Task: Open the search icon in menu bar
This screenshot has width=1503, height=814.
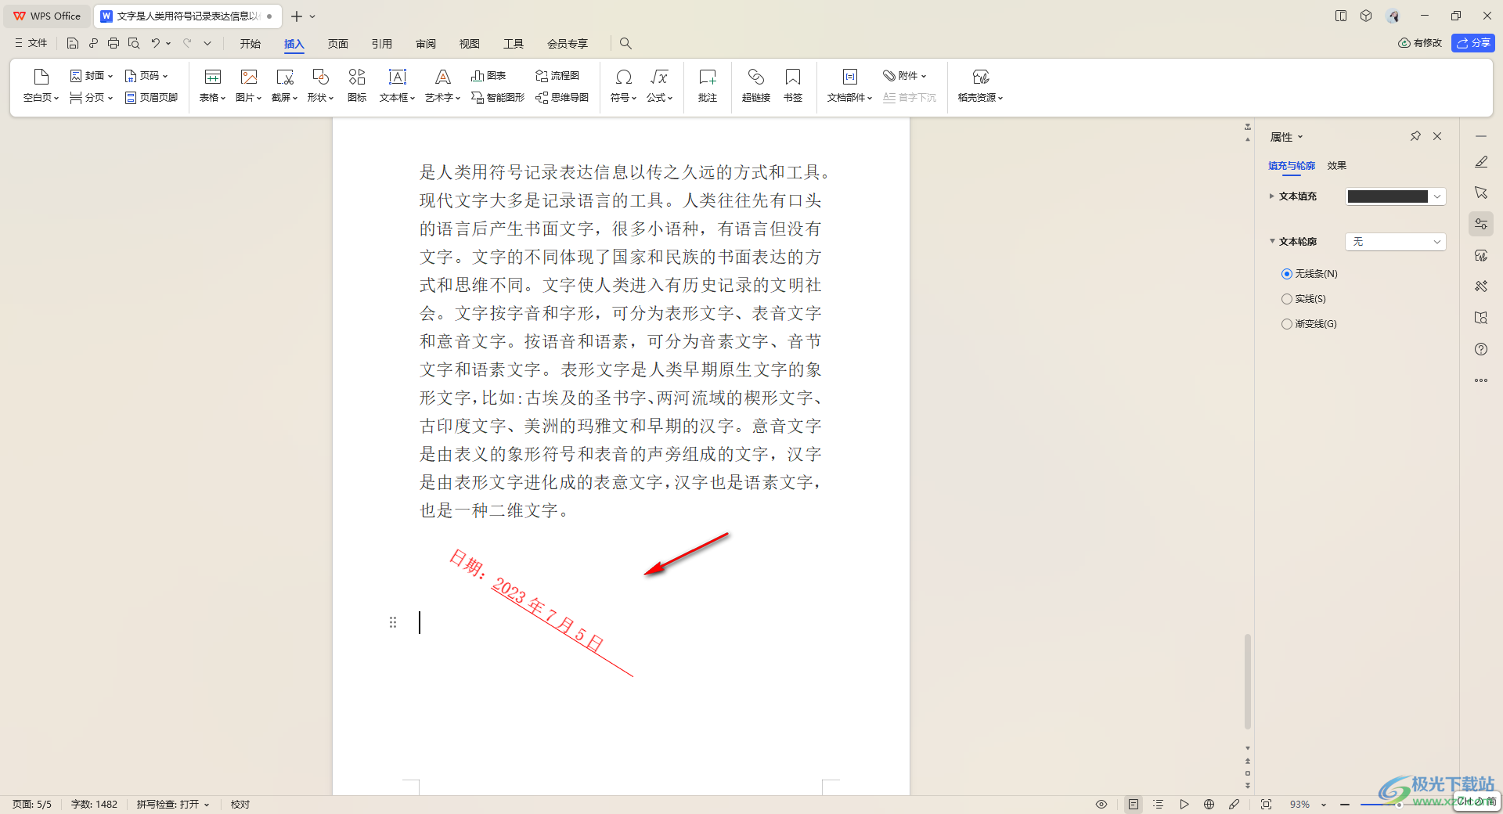Action: pos(625,43)
